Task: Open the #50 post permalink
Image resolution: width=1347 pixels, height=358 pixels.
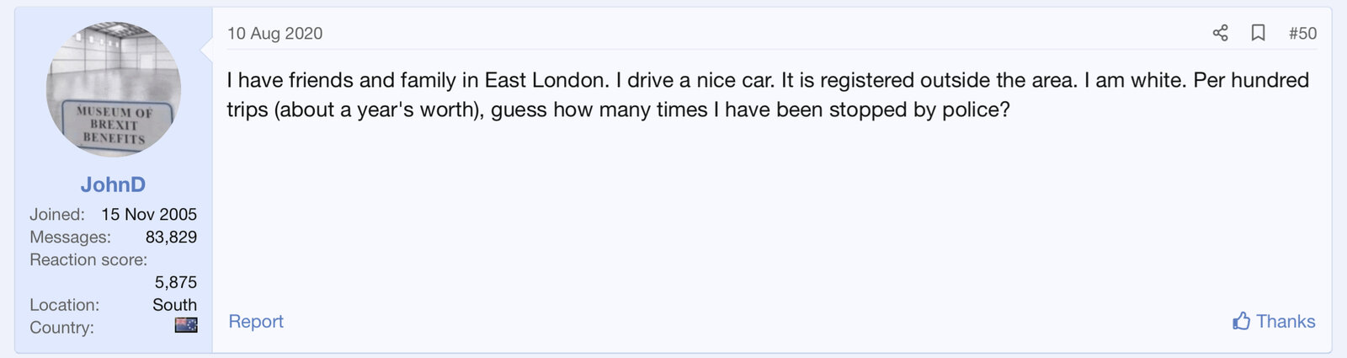Action: pos(1302,33)
